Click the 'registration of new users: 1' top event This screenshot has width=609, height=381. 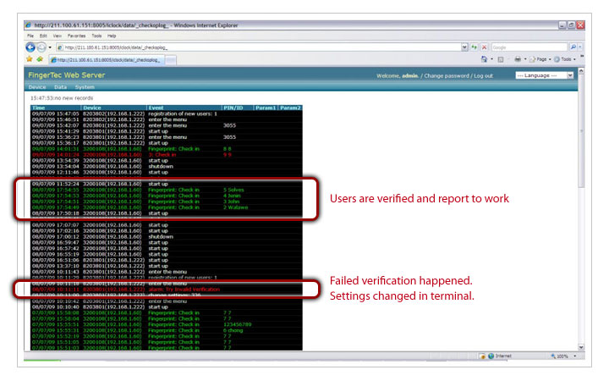pos(183,113)
